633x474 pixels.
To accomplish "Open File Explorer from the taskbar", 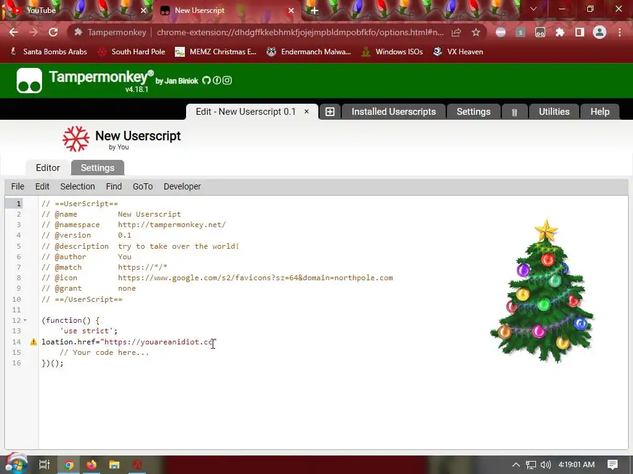I will [114, 465].
